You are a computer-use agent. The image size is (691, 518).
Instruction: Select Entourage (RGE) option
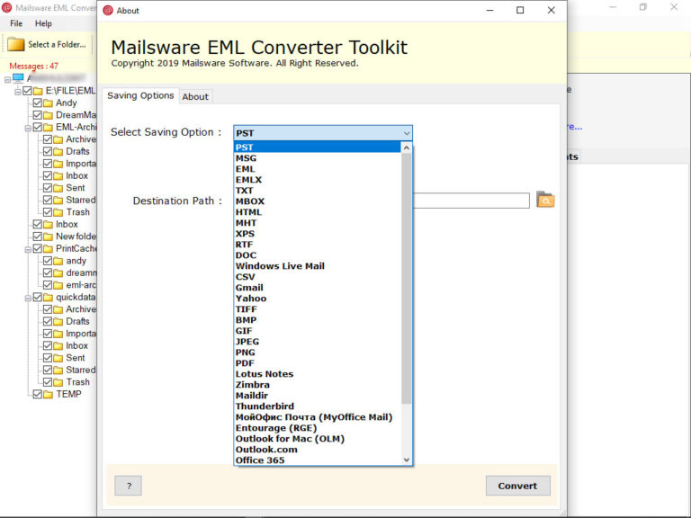tap(318, 428)
